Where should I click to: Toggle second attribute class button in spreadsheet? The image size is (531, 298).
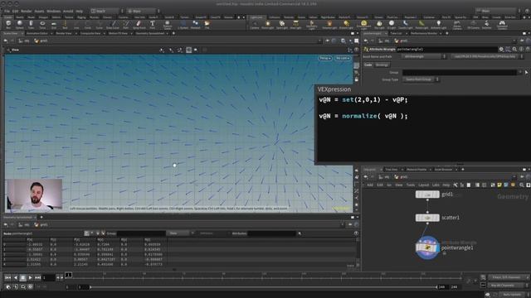pyautogui.click(x=92, y=233)
